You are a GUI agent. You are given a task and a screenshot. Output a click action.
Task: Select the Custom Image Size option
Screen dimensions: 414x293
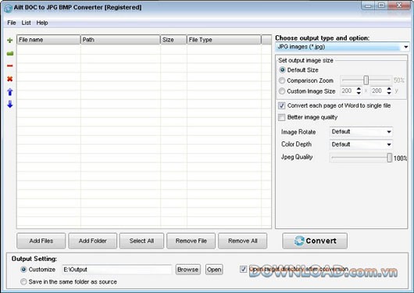click(x=282, y=91)
